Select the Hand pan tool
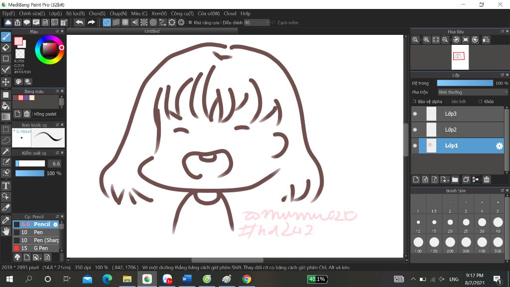The image size is (510, 287). 6,231
